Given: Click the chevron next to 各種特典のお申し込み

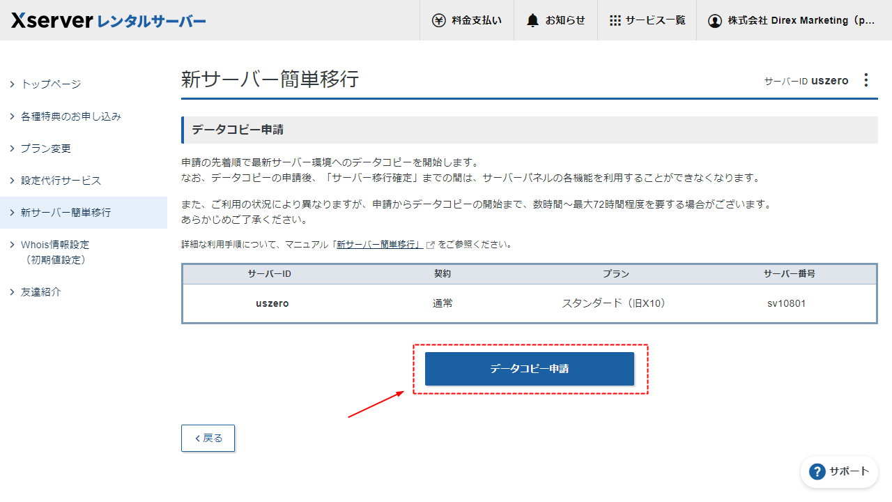Looking at the screenshot, I should [12, 116].
